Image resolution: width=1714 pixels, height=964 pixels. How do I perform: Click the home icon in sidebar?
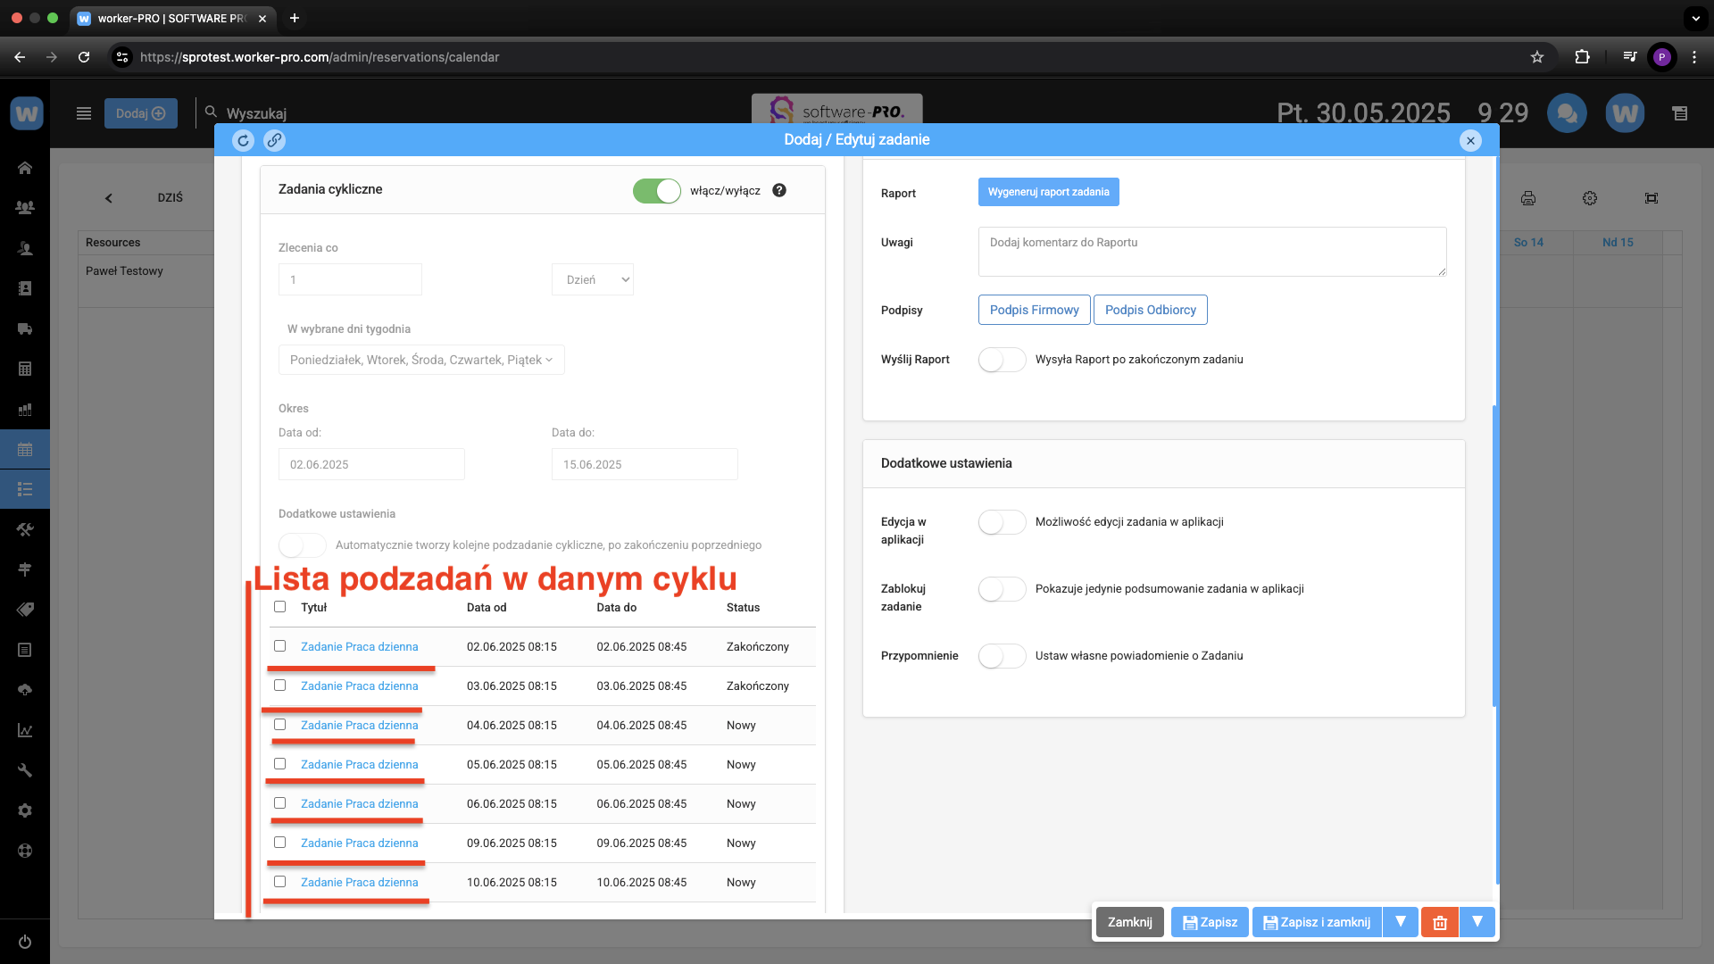tap(25, 168)
